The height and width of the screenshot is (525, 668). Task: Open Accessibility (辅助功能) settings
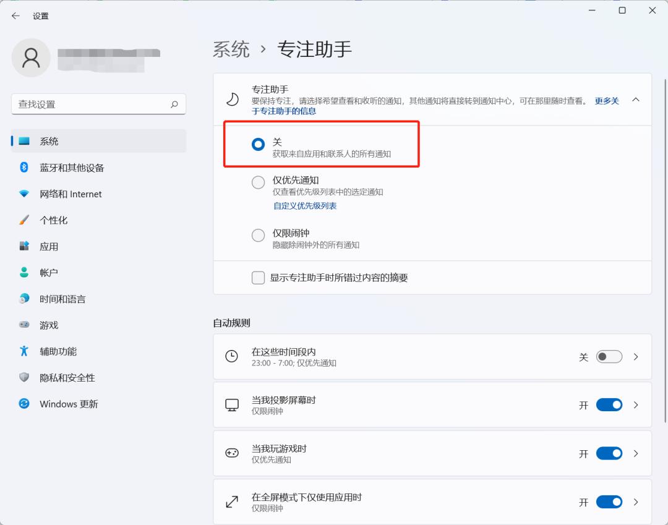tap(24, 351)
